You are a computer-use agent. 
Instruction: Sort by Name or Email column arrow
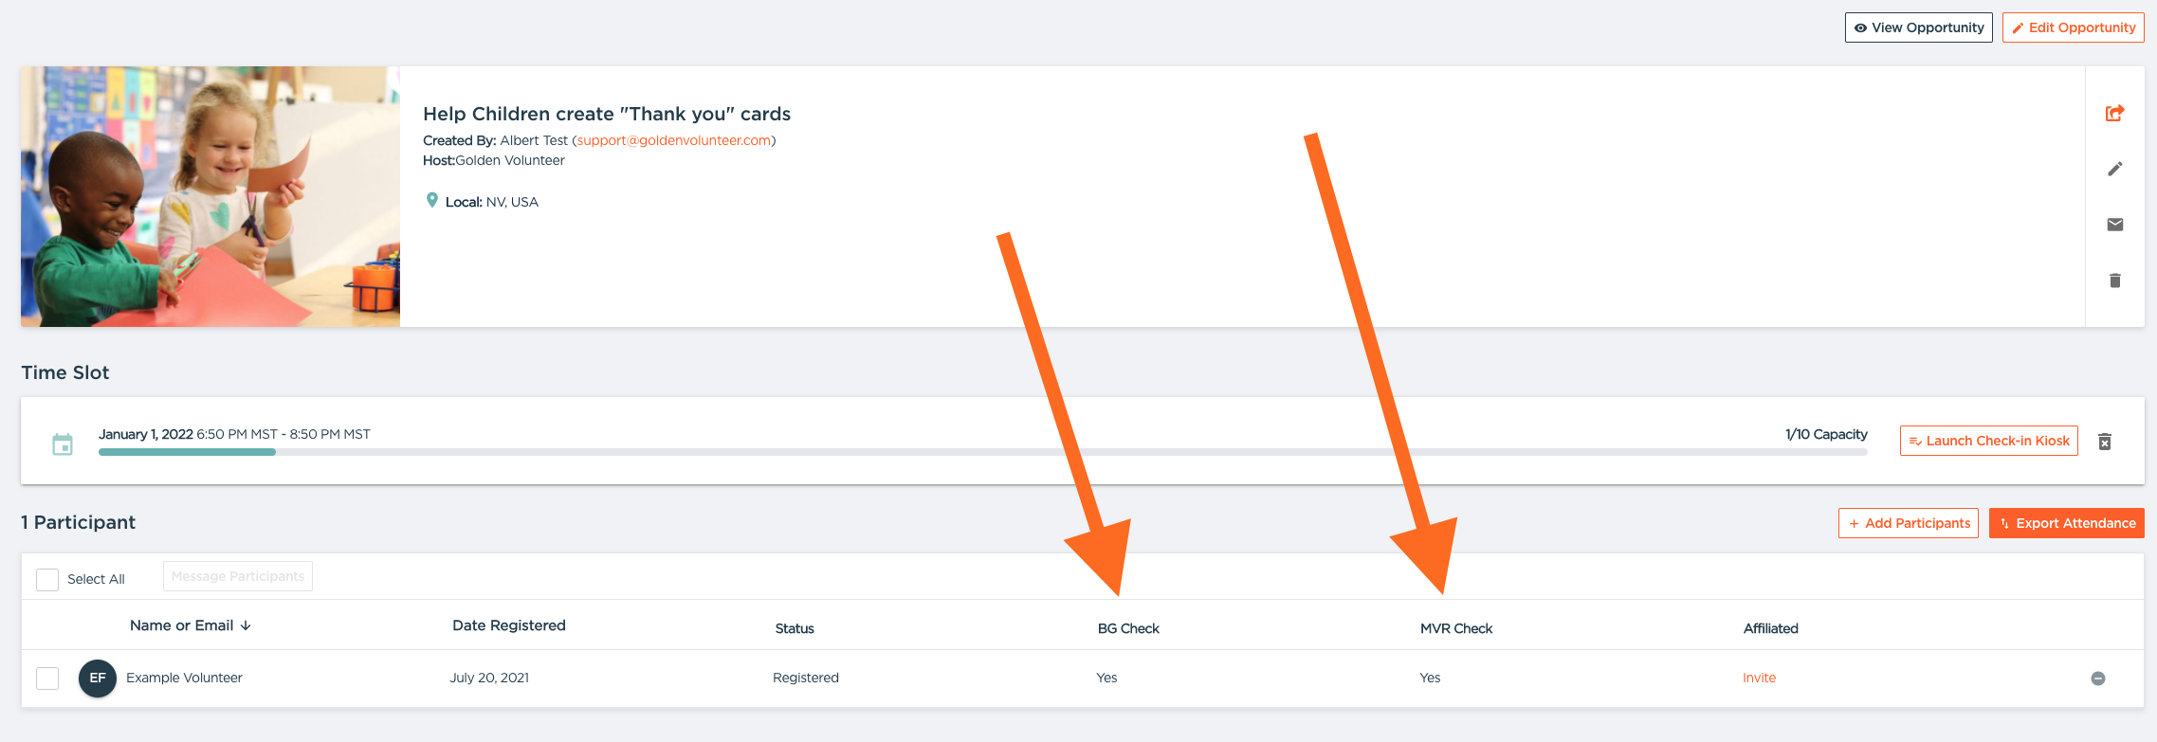[246, 625]
